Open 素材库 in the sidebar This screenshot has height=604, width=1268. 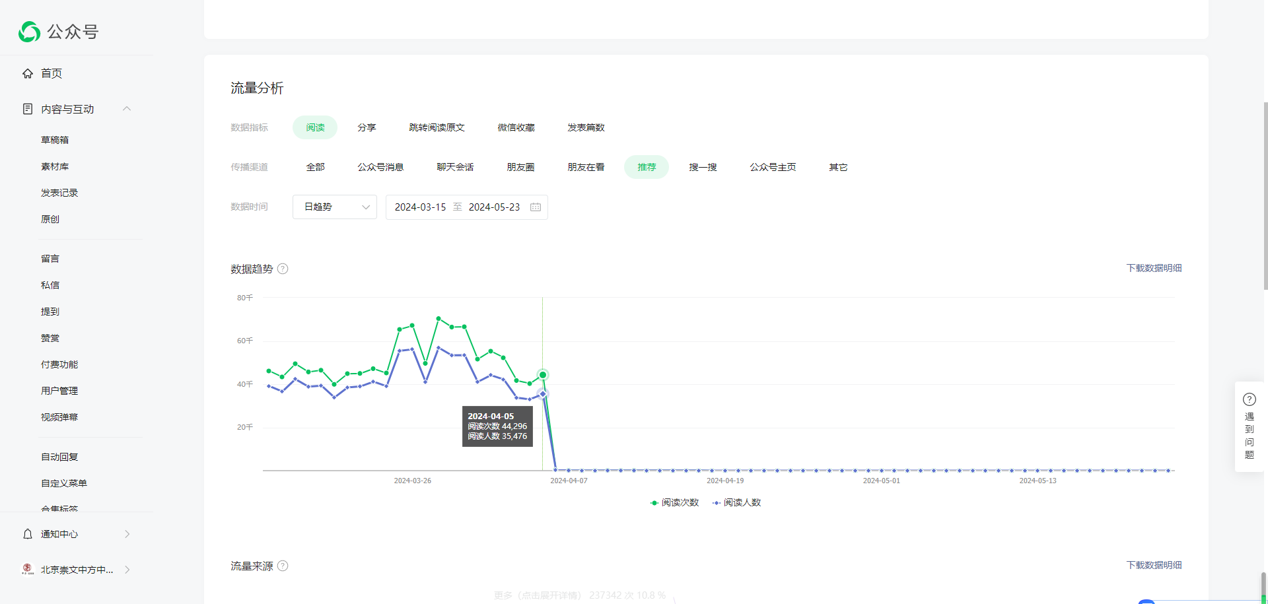55,166
